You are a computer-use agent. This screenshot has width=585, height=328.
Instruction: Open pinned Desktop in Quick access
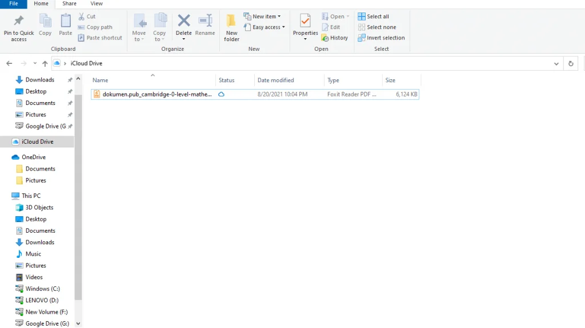36,91
